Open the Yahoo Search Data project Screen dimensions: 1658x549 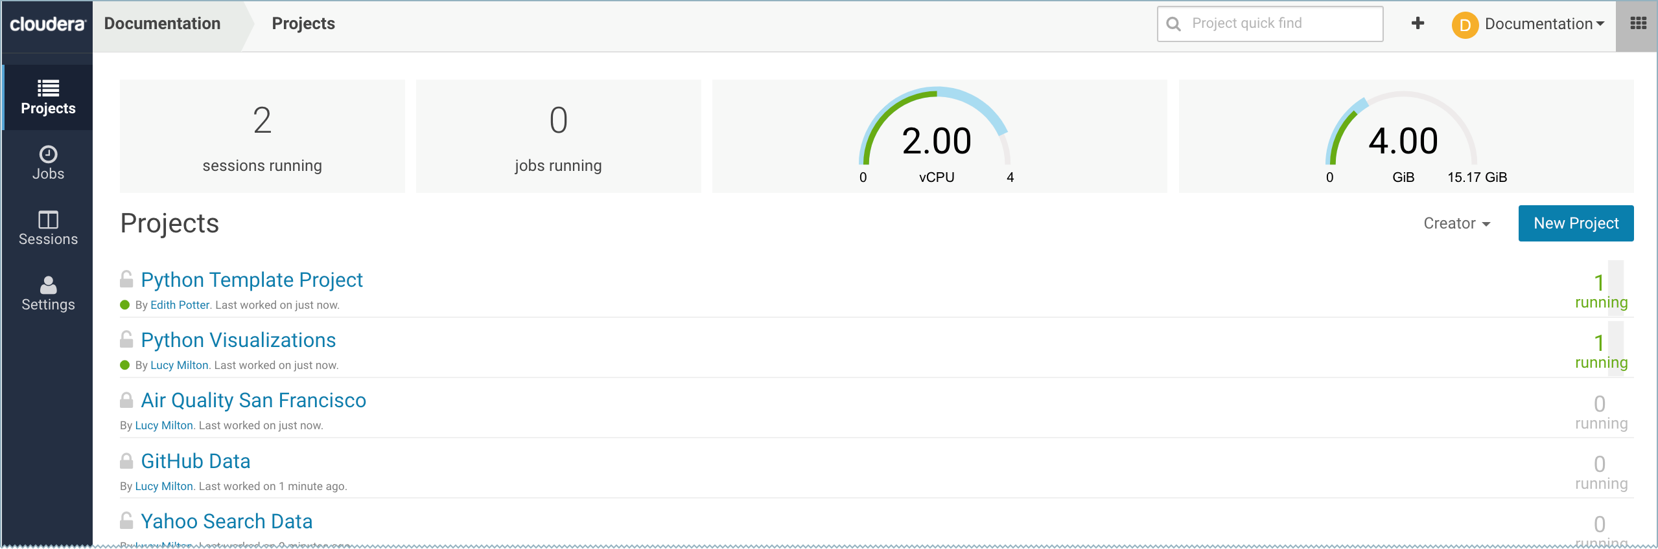[x=226, y=521]
